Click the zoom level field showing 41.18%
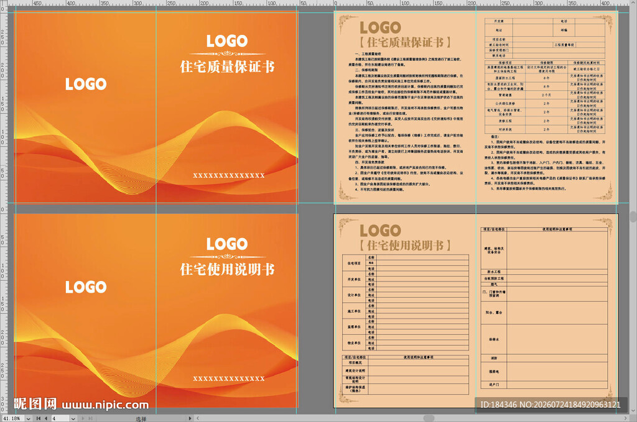 (x=13, y=418)
